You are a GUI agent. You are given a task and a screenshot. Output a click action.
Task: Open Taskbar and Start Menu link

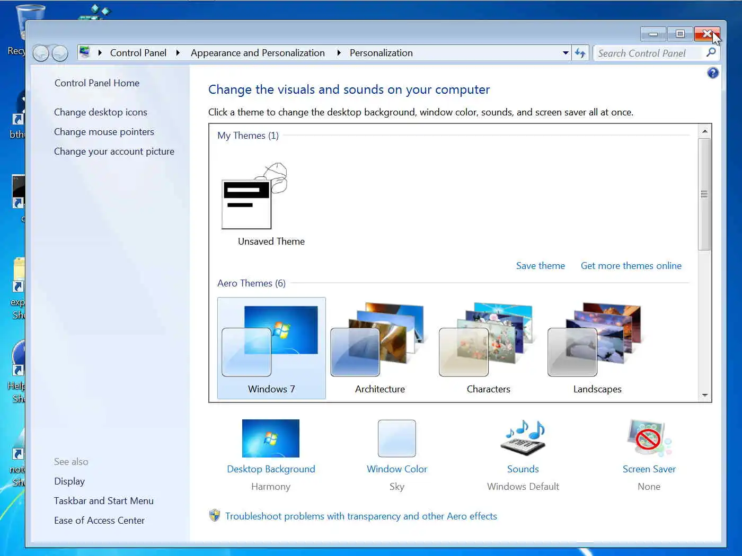click(104, 501)
